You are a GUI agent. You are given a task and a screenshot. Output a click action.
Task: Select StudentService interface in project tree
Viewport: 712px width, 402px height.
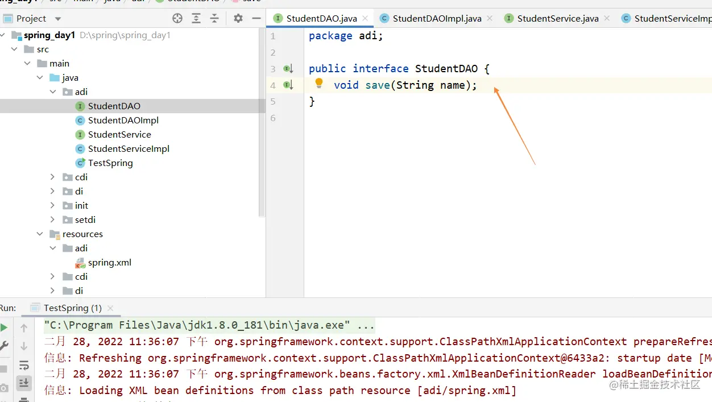(x=119, y=135)
